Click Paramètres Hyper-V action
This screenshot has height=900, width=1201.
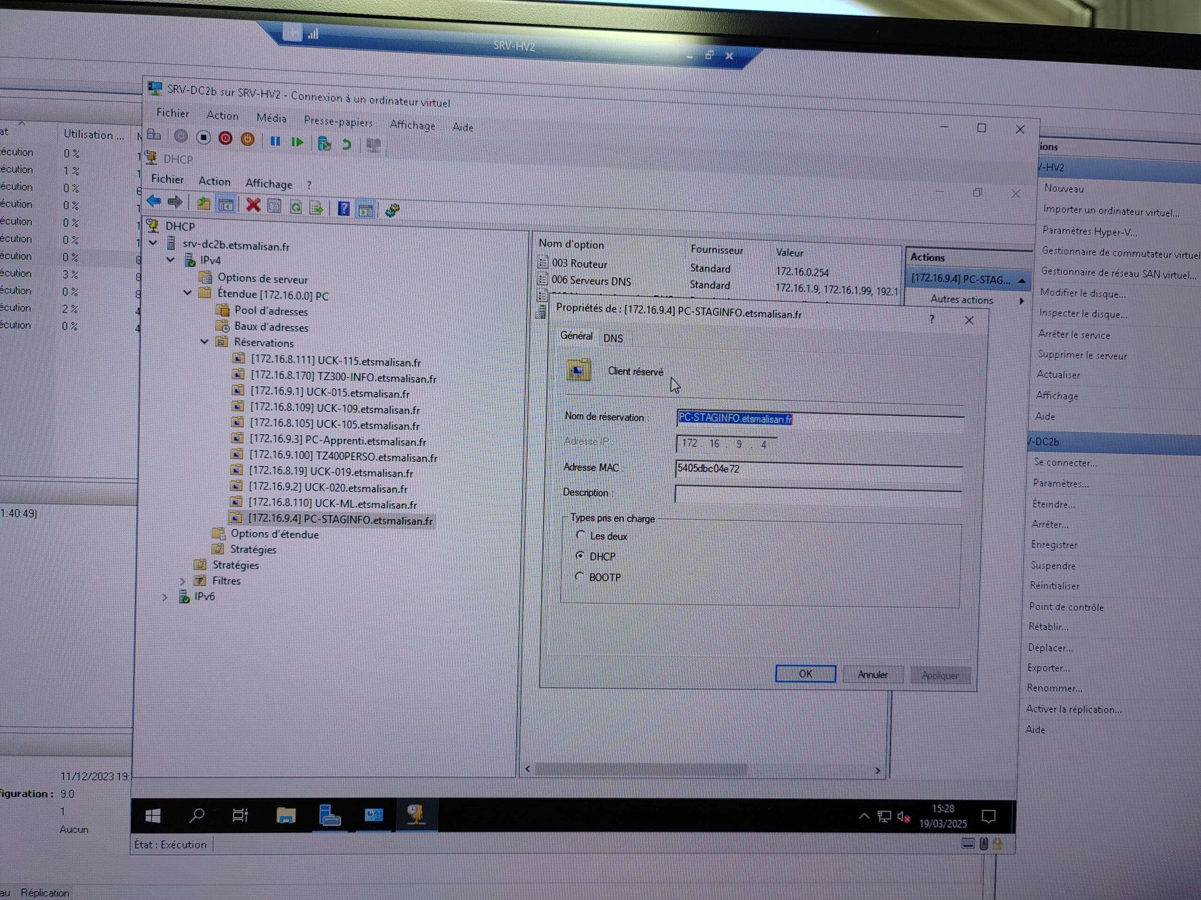tap(1089, 232)
